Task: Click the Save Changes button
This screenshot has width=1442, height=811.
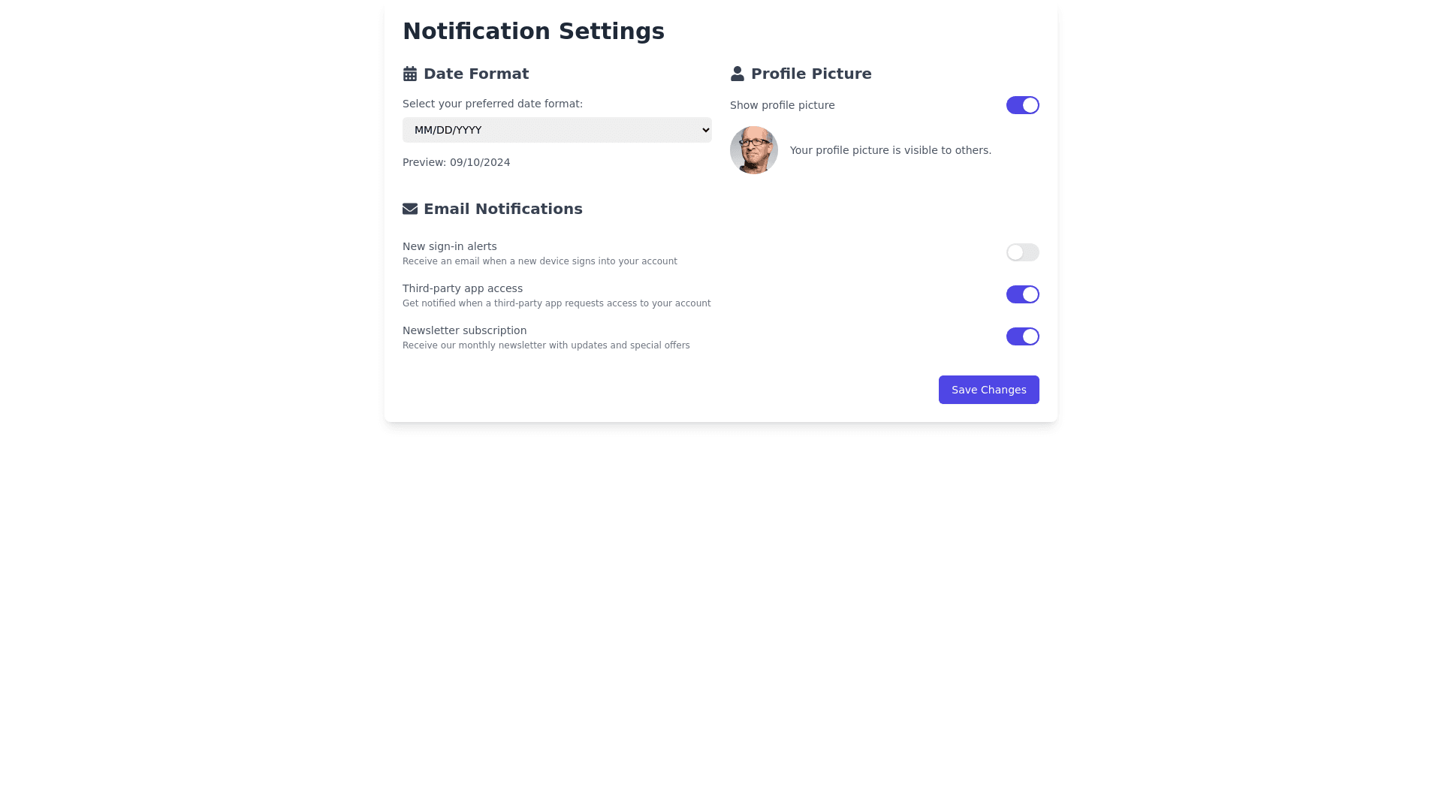Action: coord(988,390)
